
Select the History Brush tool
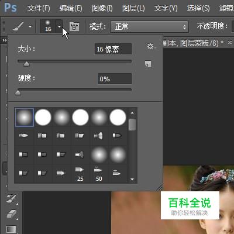coord(12,199)
